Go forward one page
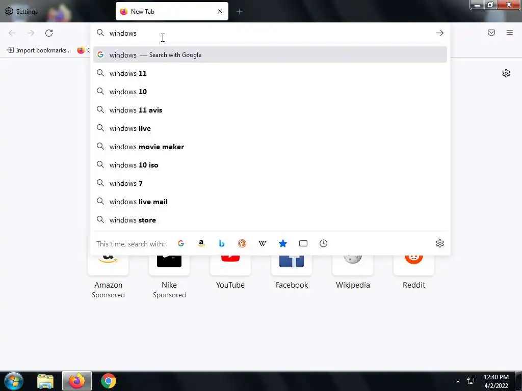Viewport: 522px width, 391px height. [x=31, y=33]
